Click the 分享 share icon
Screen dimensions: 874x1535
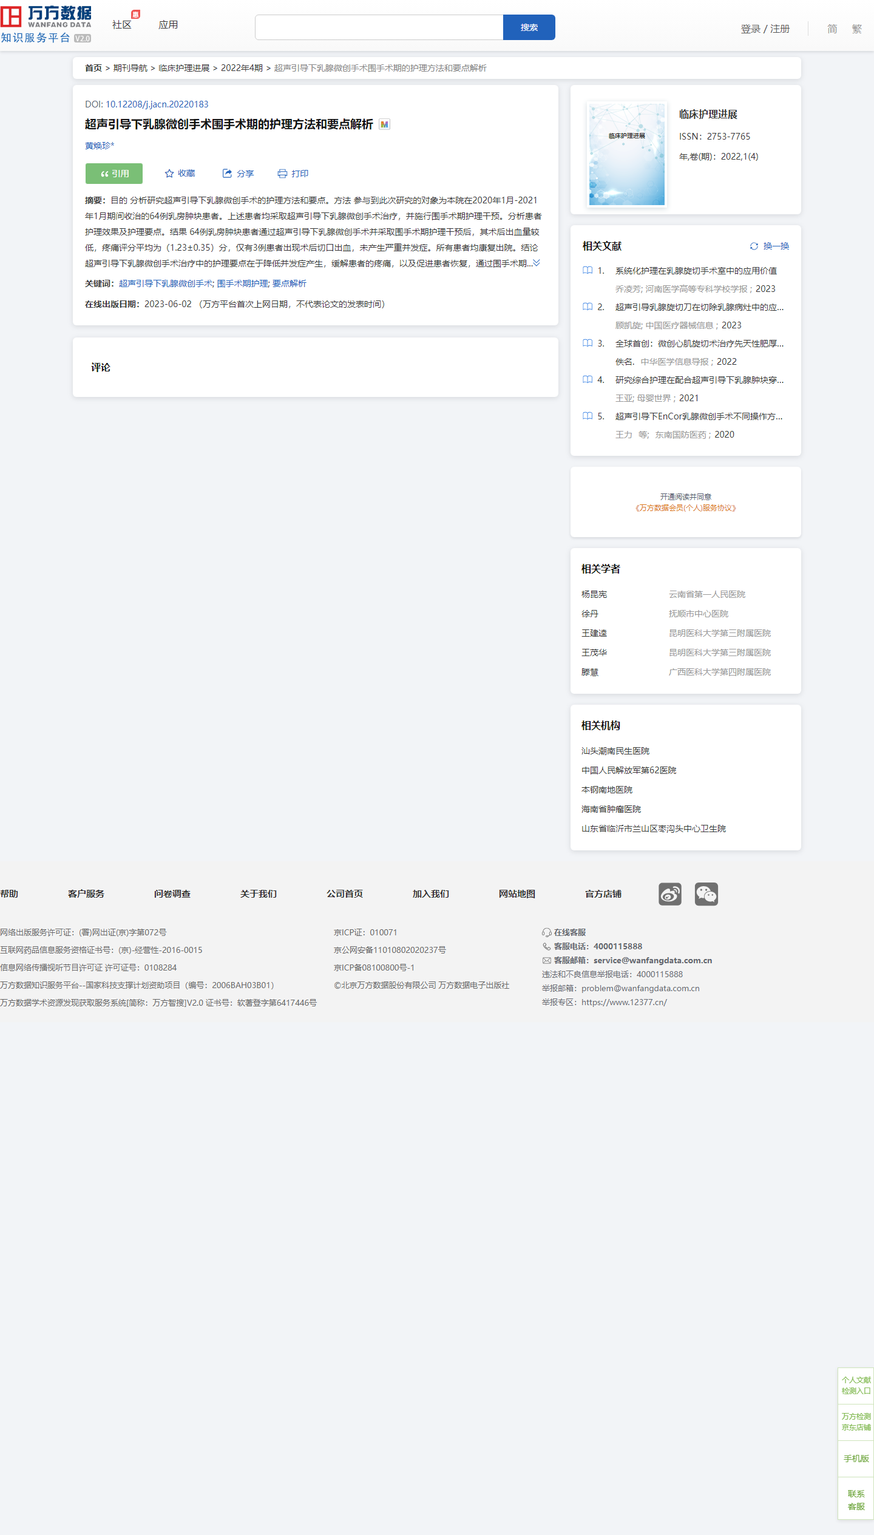pyautogui.click(x=227, y=174)
